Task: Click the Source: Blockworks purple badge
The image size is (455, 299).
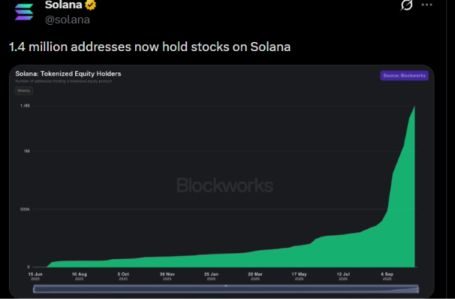Action: (x=404, y=75)
